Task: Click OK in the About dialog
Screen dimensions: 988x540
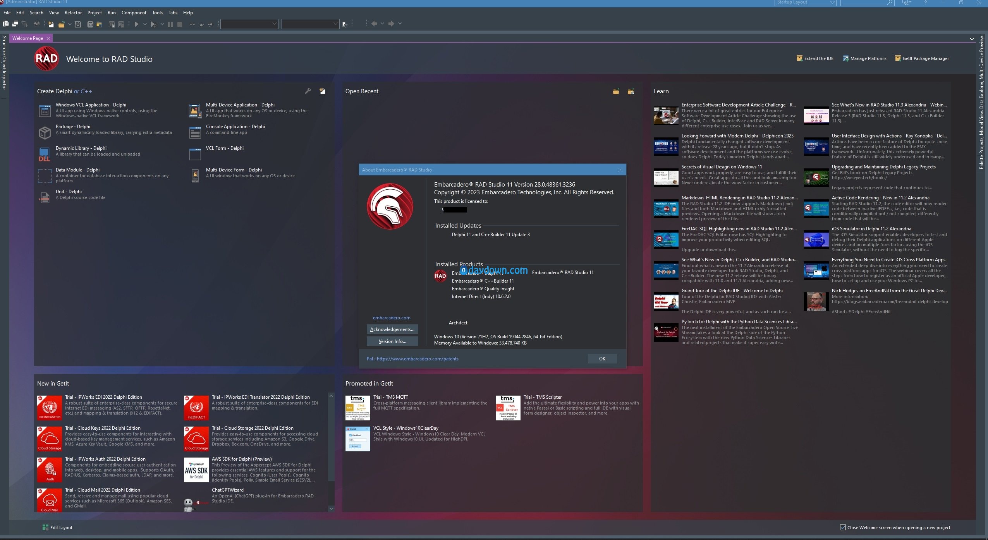Action: [x=602, y=358]
